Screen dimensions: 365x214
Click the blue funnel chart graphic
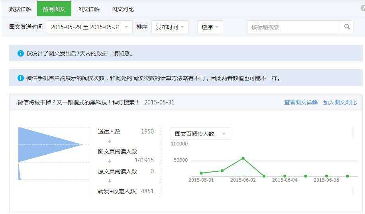pos(50,153)
